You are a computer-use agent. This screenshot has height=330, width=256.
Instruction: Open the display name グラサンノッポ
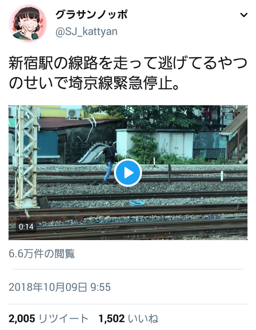(91, 15)
